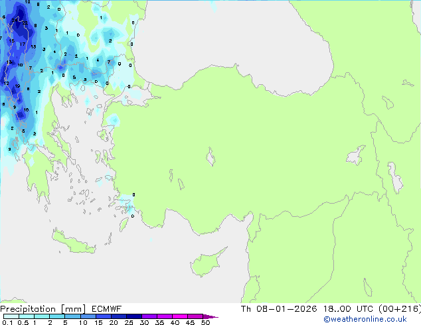Pick the 0.1–0.5 mm legend swatch
The width and height of the screenshot is (421, 325).
click(11, 316)
